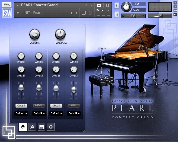Minimize the instrument with the minus button

tap(175, 6)
